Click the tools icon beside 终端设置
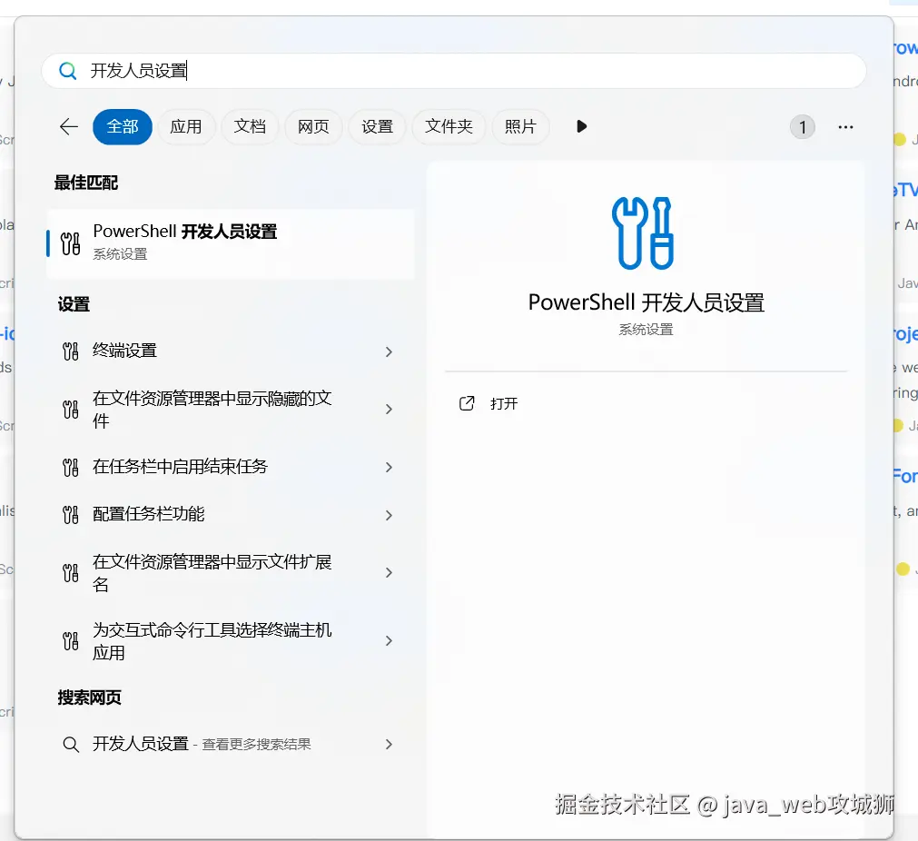This screenshot has width=918, height=841. tap(70, 351)
